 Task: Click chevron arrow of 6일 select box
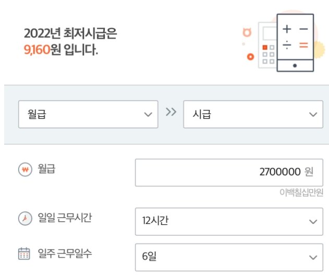[313, 257]
